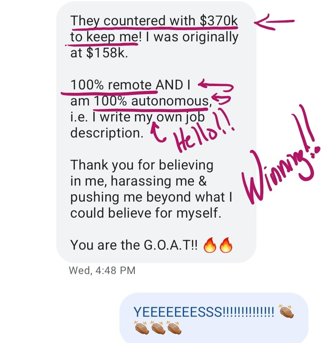Click the 'to keep me!' underlined phrase
Image resolution: width=321 pixels, height=343 pixels.
pos(106,37)
